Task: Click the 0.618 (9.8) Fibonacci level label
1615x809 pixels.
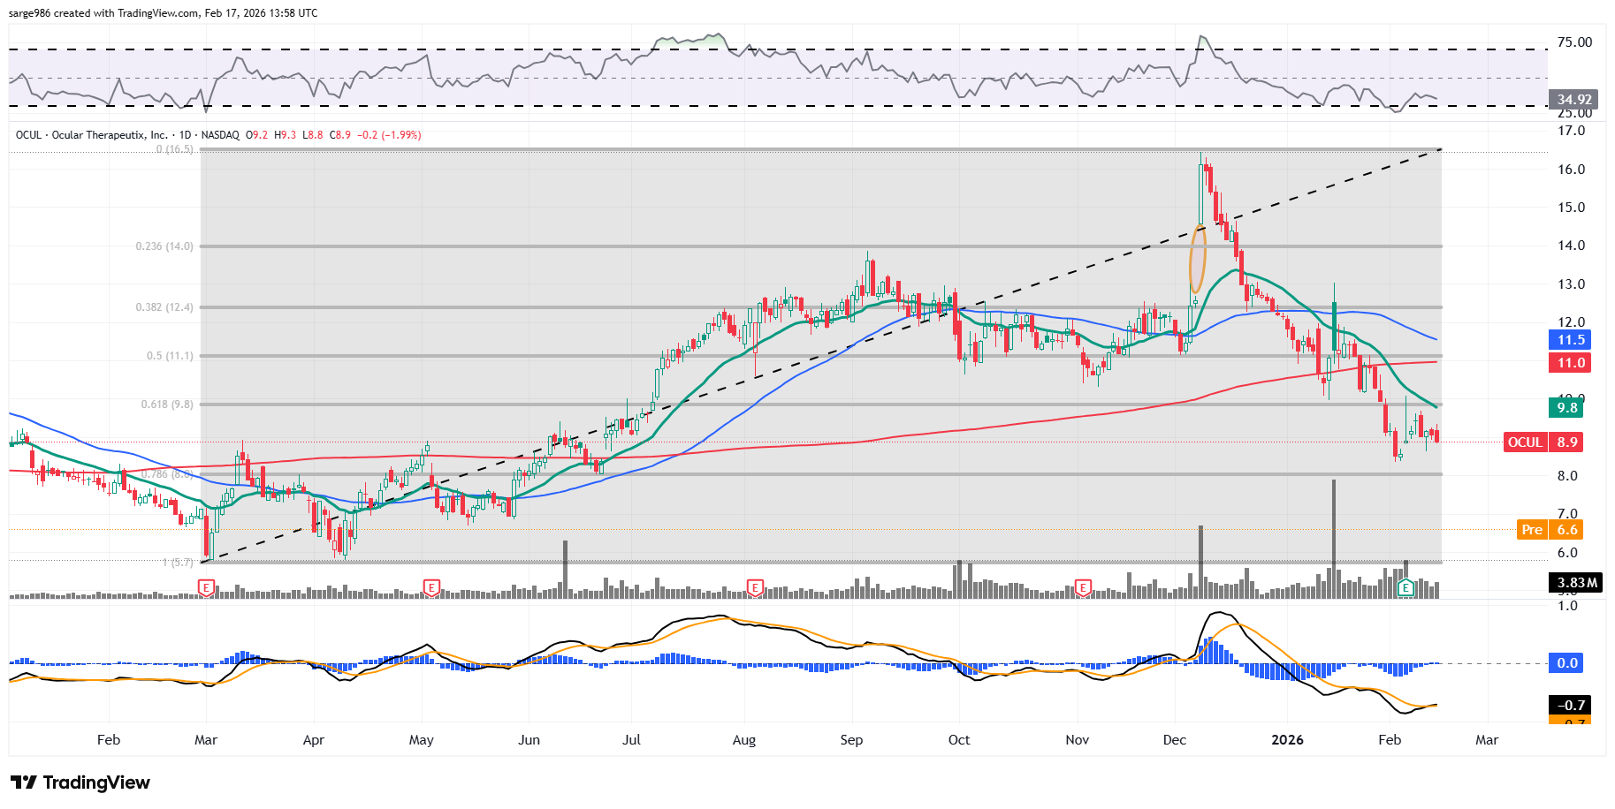Action: (x=167, y=404)
